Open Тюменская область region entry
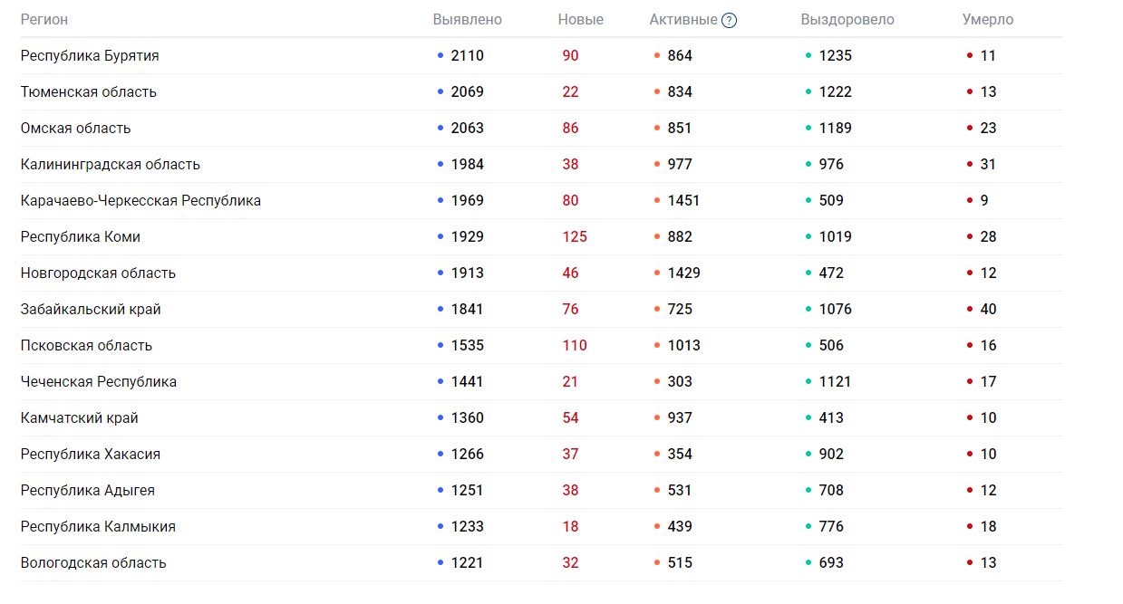1123x604 pixels. click(x=89, y=92)
